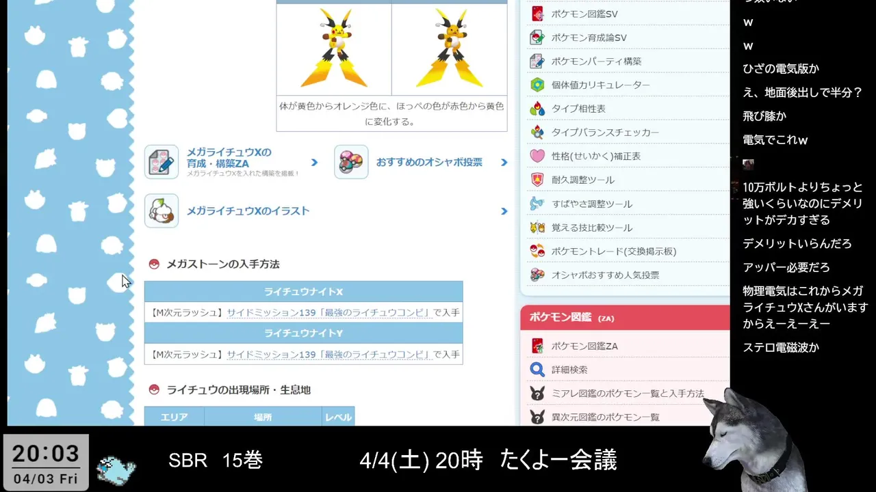This screenshot has width=876, height=492.
Task: Click the おすすめのオシャボ投票 balls icon
Action: [351, 162]
